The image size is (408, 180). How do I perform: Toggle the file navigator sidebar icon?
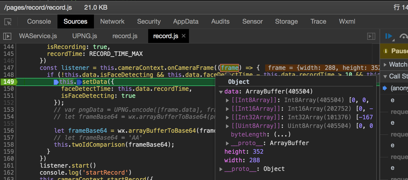(7, 36)
